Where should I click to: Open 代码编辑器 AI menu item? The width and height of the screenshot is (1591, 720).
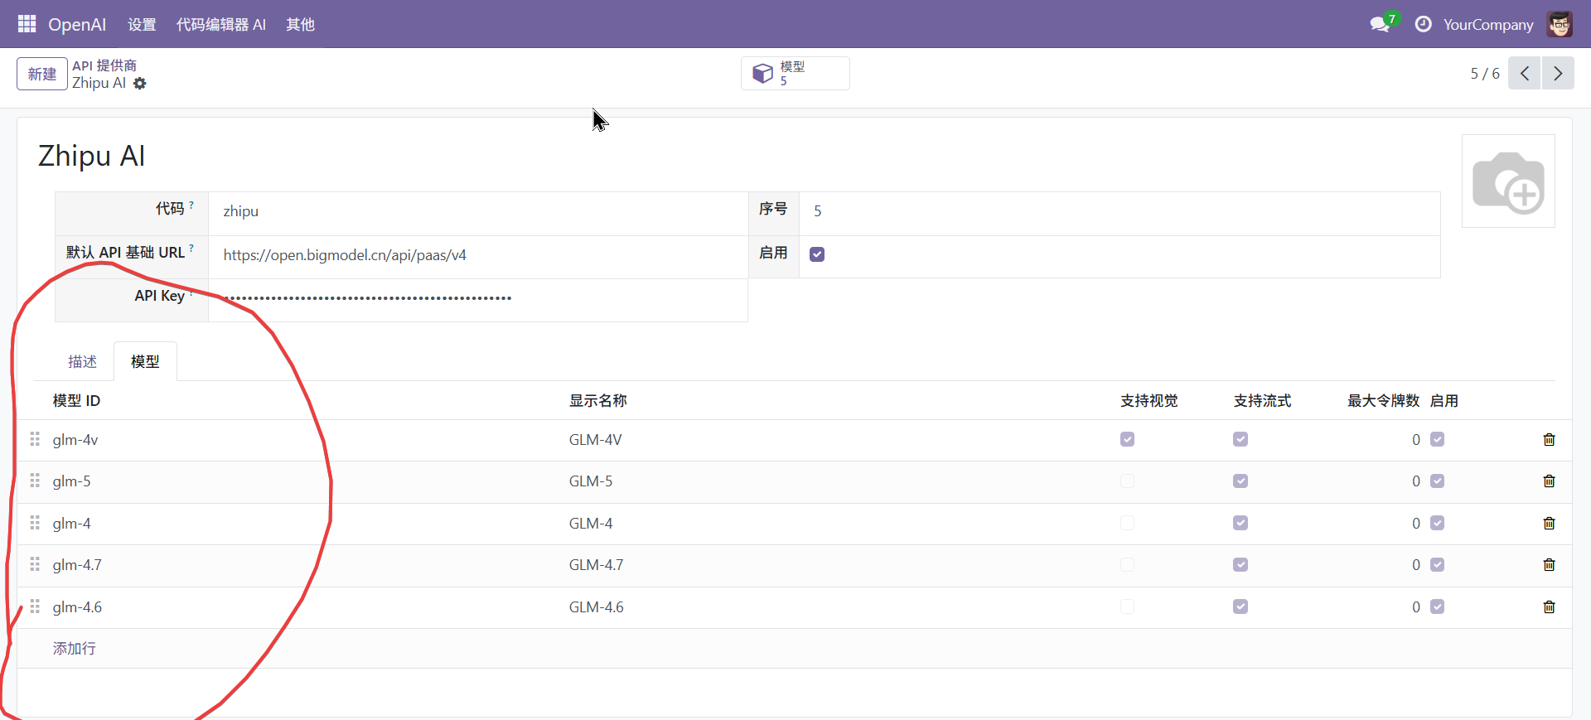pyautogui.click(x=220, y=24)
